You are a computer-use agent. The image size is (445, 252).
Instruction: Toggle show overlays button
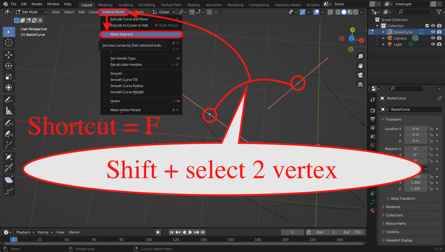click(x=316, y=12)
